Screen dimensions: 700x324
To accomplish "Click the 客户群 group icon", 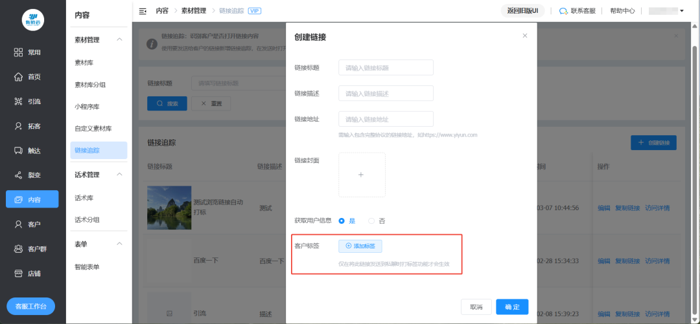I will [x=18, y=249].
